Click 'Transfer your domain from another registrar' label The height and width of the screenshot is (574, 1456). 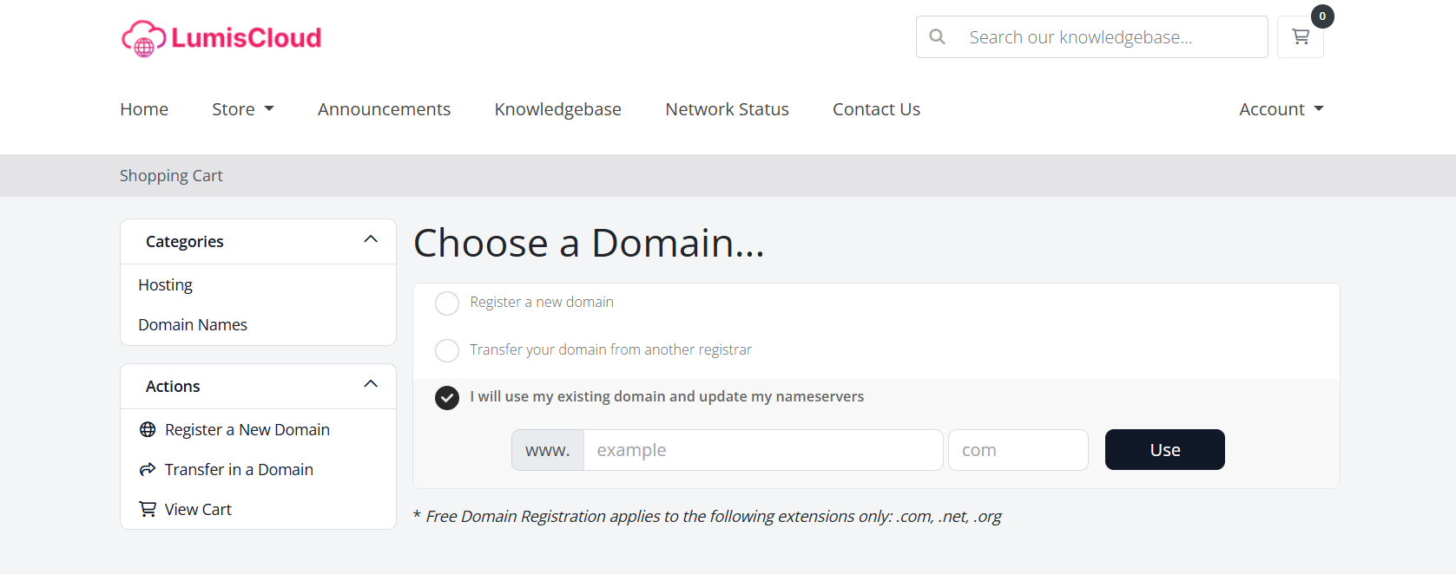610,350
